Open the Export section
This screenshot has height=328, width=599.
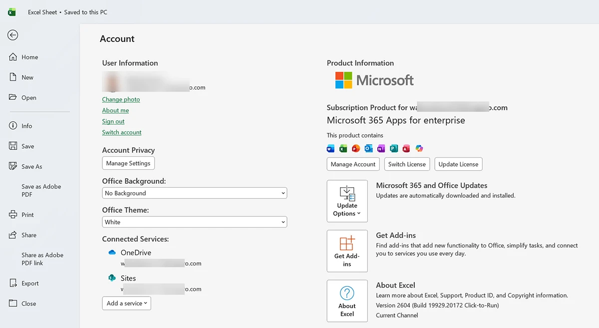30,284
